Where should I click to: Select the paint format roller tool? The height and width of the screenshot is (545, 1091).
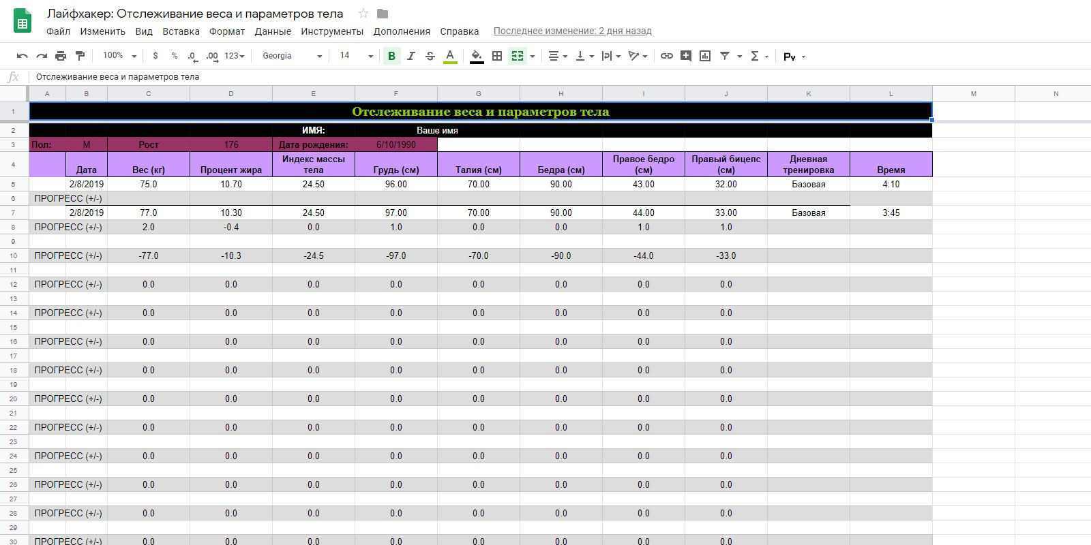tap(80, 56)
